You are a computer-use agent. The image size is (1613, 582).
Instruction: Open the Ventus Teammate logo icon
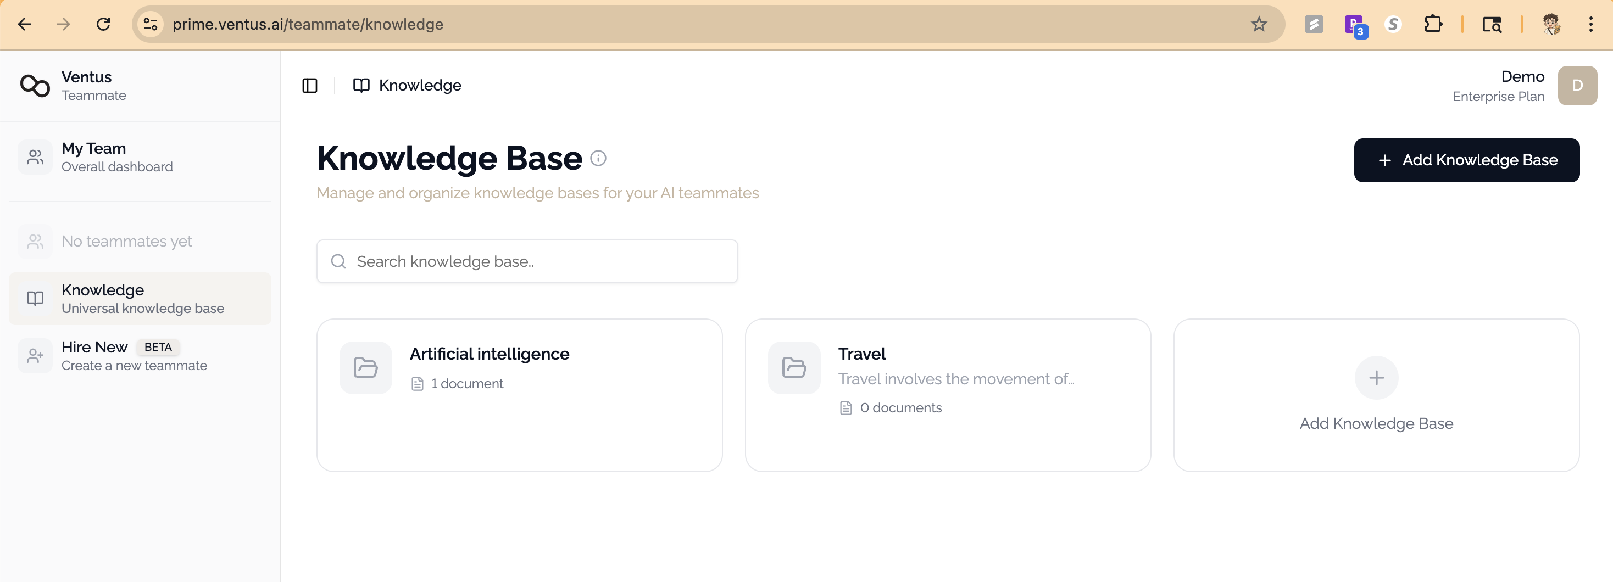[35, 86]
